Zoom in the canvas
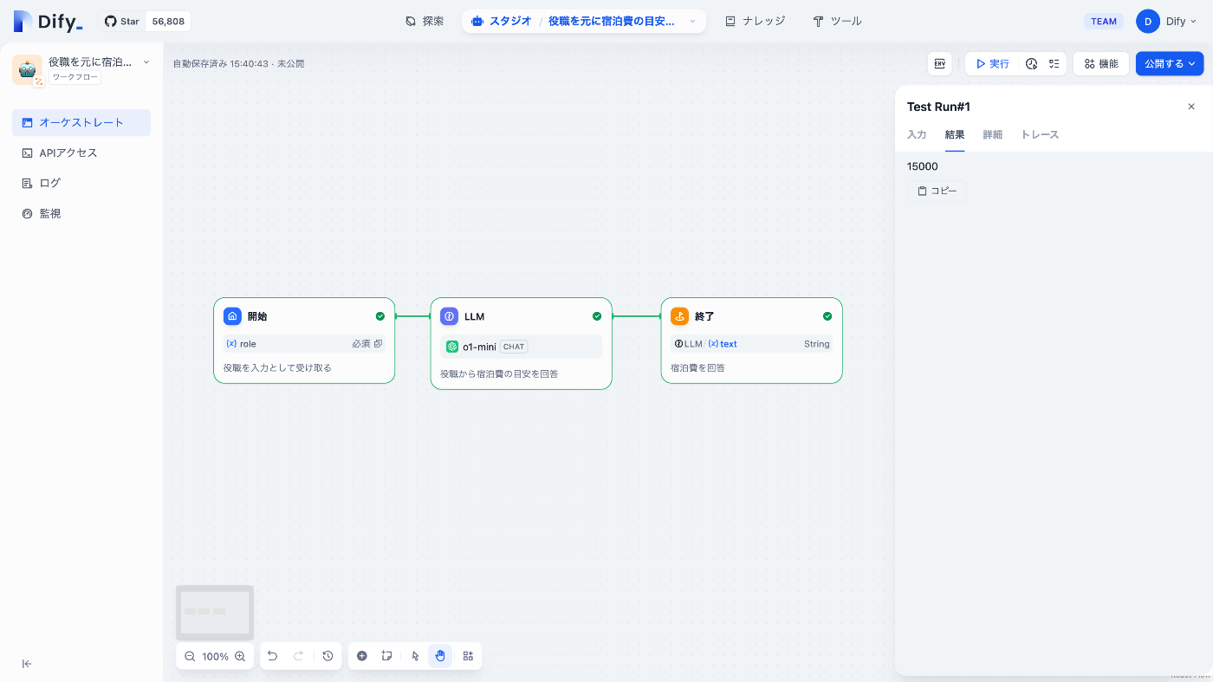The height and width of the screenshot is (682, 1213). (x=240, y=656)
